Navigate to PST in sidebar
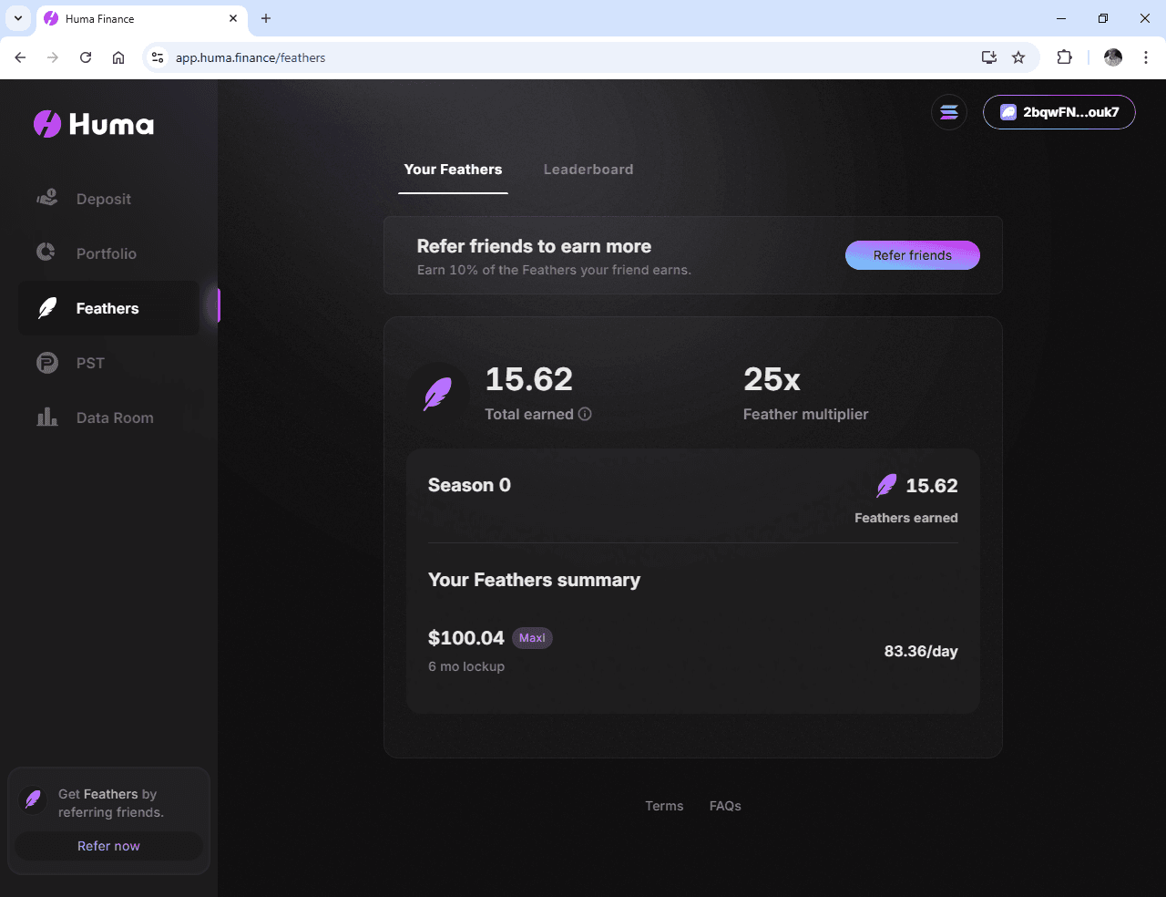The width and height of the screenshot is (1166, 897). (109, 363)
